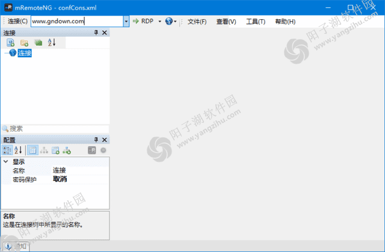Click the default inheritance icon in config toolbar
The height and width of the screenshot is (252, 385).
point(67,150)
